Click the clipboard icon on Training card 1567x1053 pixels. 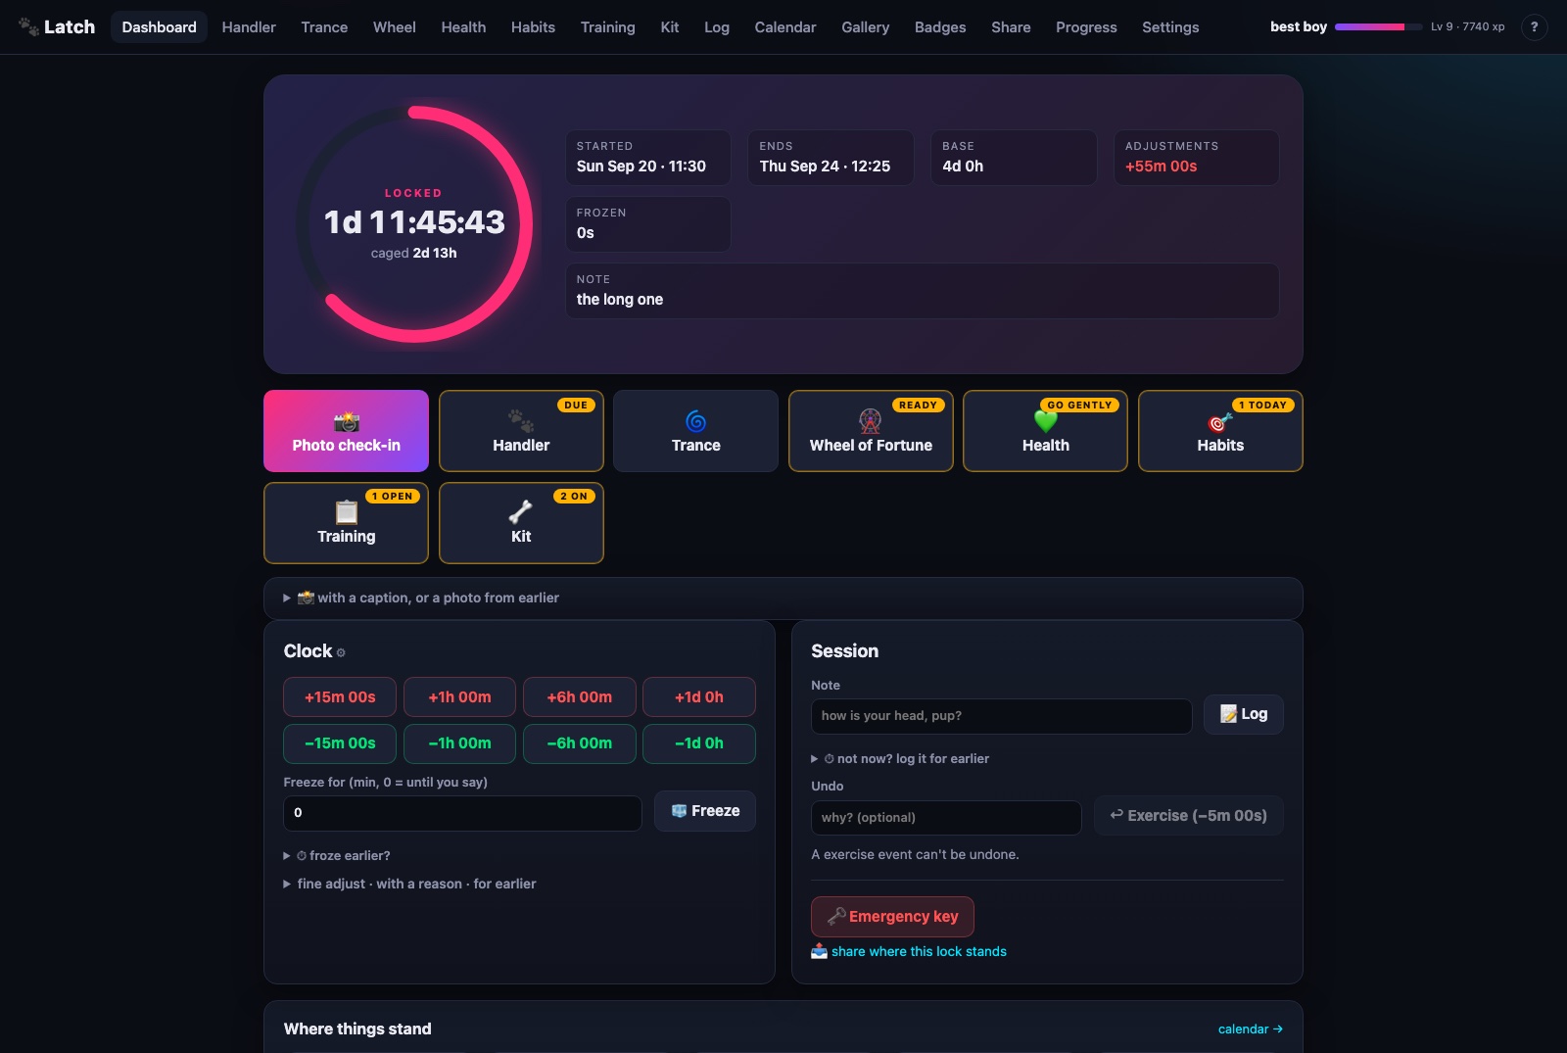347,512
